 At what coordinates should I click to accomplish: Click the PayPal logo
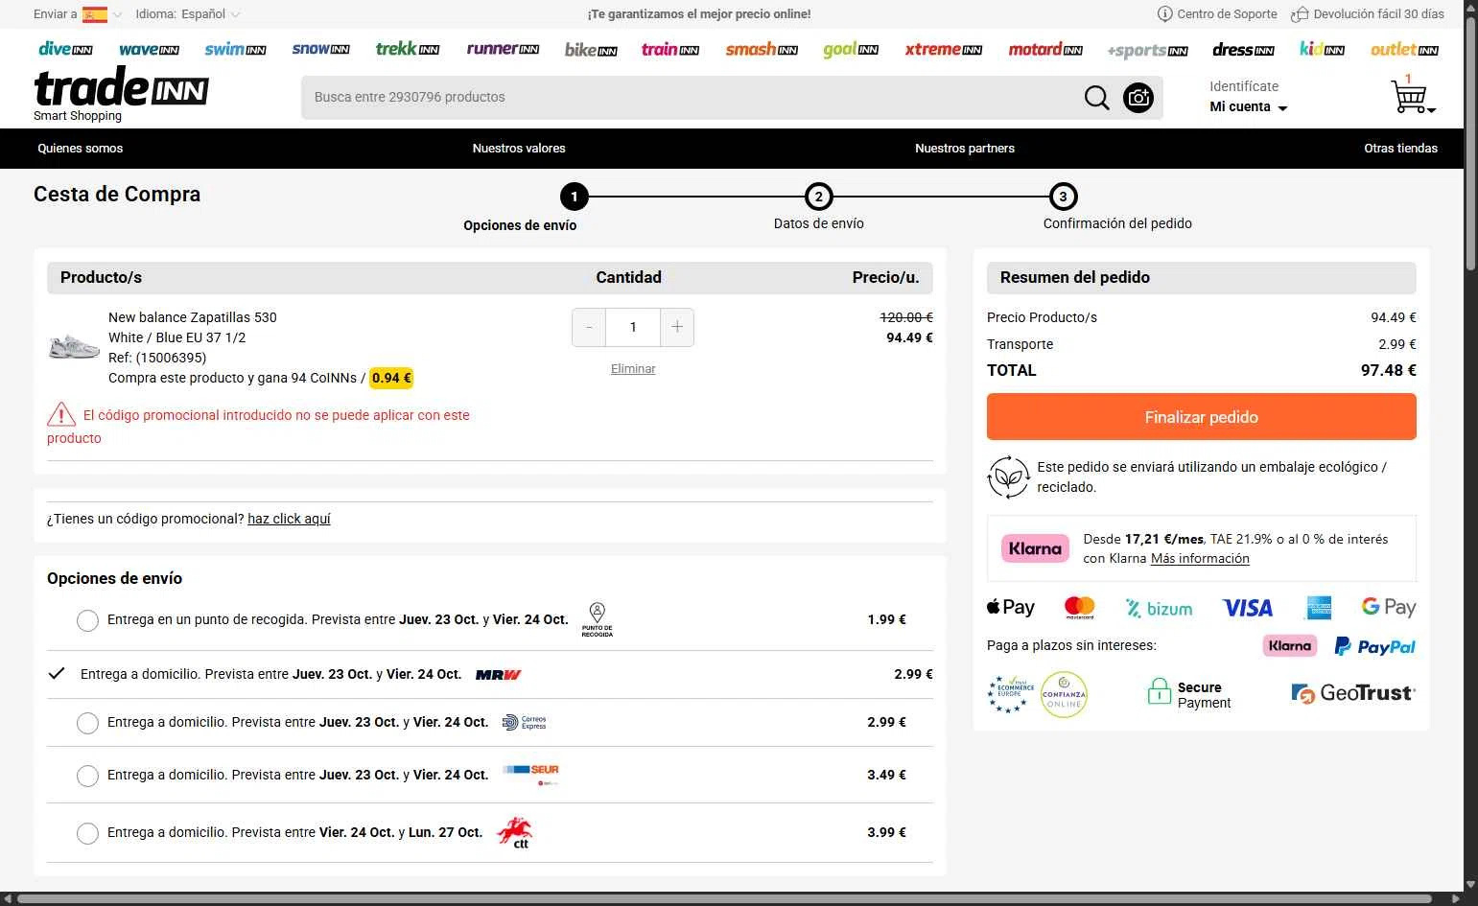pos(1374,647)
